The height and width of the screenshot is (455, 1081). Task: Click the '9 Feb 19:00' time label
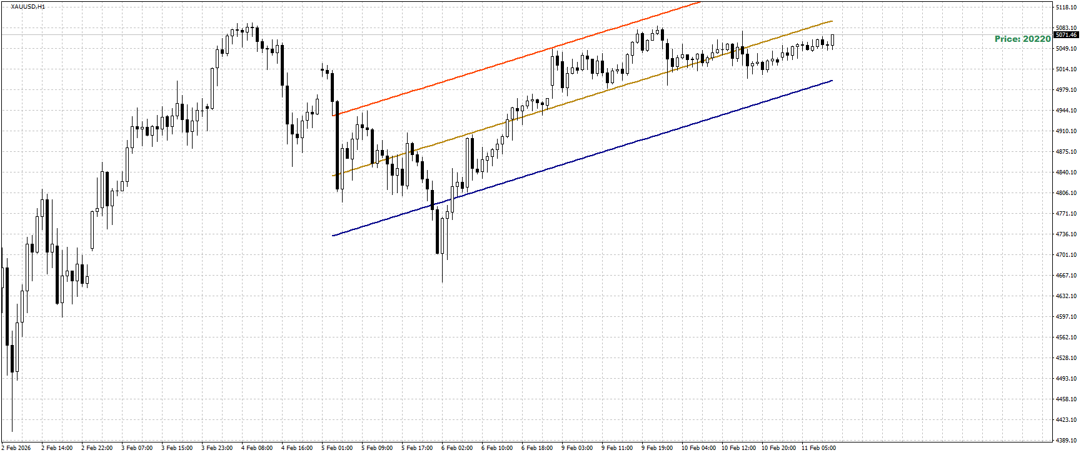click(x=658, y=448)
